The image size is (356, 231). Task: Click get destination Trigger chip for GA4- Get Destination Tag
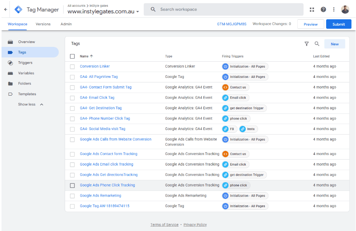pyautogui.click(x=244, y=108)
